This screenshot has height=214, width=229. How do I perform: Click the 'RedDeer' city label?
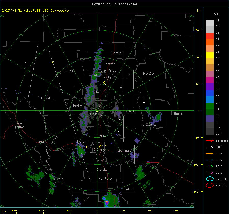point(108,77)
